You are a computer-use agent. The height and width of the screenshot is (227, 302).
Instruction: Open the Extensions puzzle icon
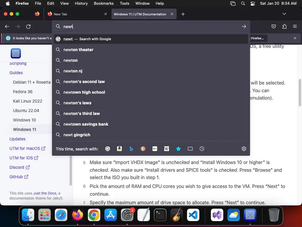tap(284, 26)
